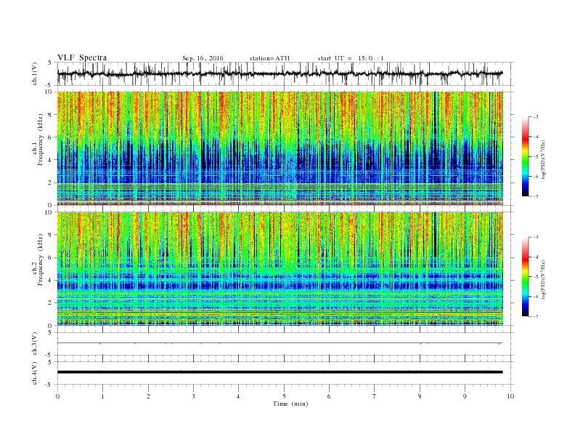Viewport: 575px width, 445px height.
Task: Click the "-7" tick on upper color bar
Action: [x=536, y=196]
